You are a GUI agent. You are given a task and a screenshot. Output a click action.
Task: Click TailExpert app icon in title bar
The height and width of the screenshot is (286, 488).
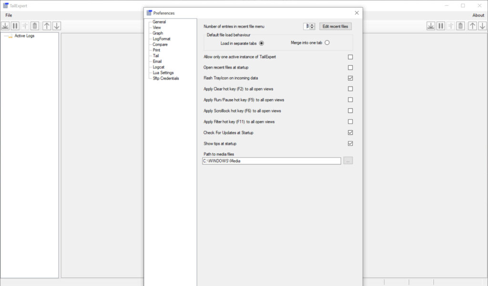tap(6, 6)
